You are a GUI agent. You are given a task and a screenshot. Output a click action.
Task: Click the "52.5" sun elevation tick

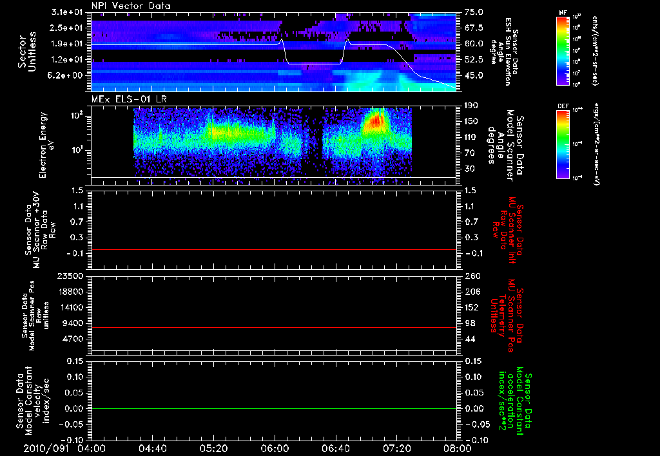(x=474, y=60)
